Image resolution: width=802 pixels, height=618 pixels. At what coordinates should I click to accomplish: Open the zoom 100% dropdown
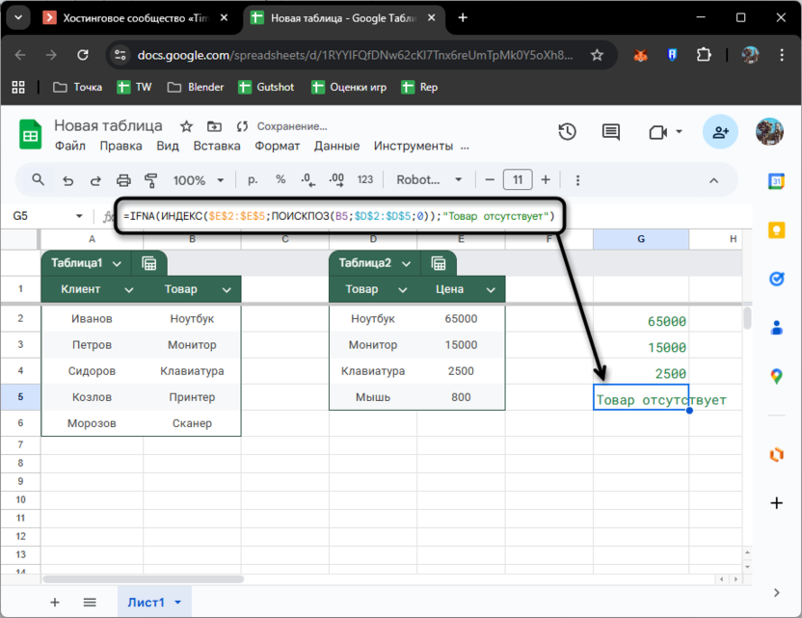coord(222,180)
